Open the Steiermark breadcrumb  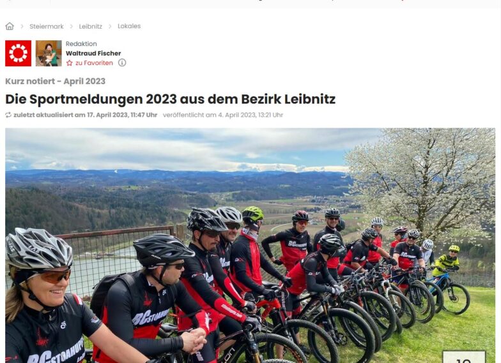47,27
